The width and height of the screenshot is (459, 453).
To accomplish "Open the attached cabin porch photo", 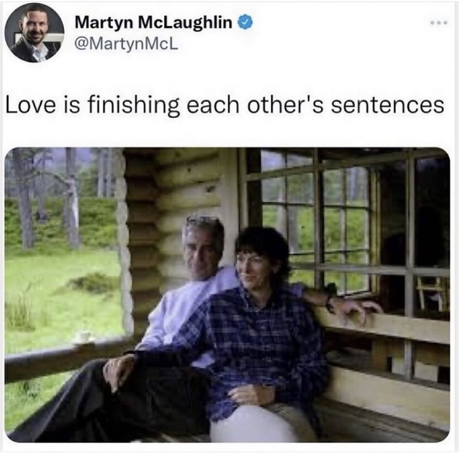I will (x=227, y=295).
